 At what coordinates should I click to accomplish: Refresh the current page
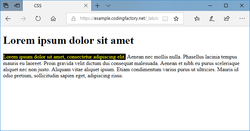(38, 18)
